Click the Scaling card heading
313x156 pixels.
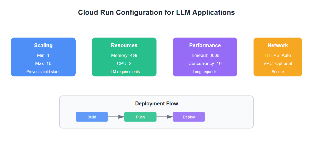click(43, 45)
